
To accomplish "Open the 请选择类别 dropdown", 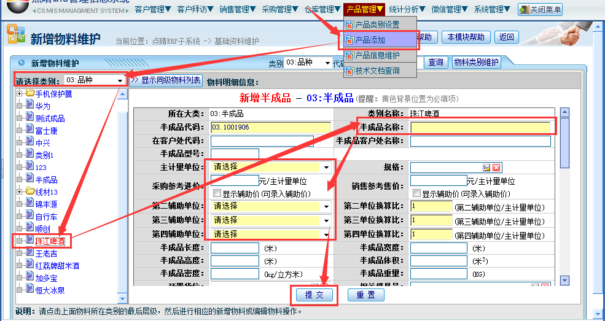I will tap(118, 80).
